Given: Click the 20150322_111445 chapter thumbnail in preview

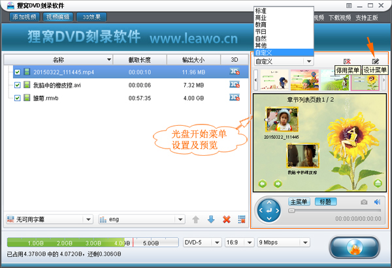Looking at the screenshot, I should tap(282, 119).
